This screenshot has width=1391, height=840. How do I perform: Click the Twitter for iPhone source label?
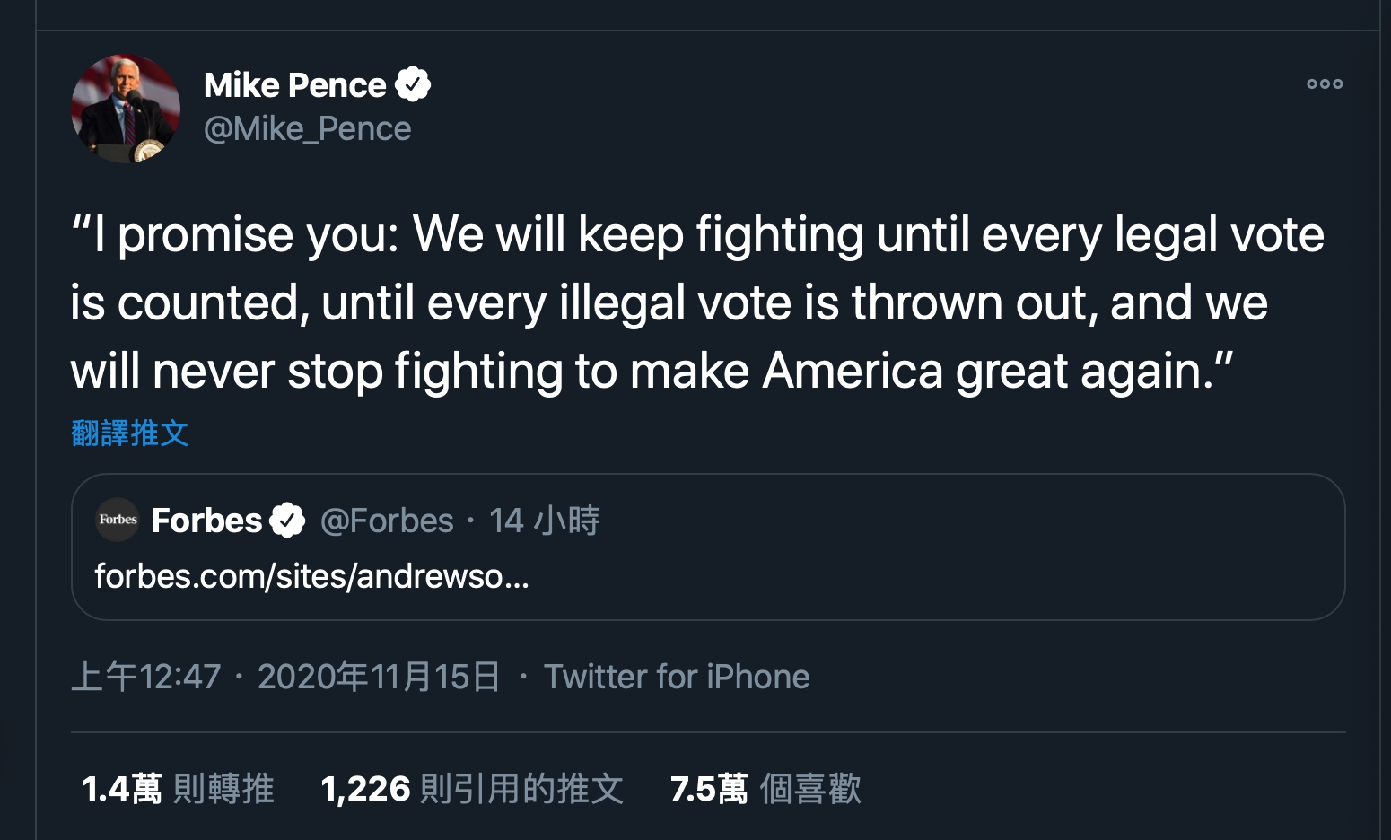tap(677, 677)
